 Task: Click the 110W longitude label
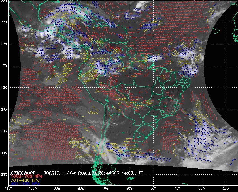tap(9, 188)
